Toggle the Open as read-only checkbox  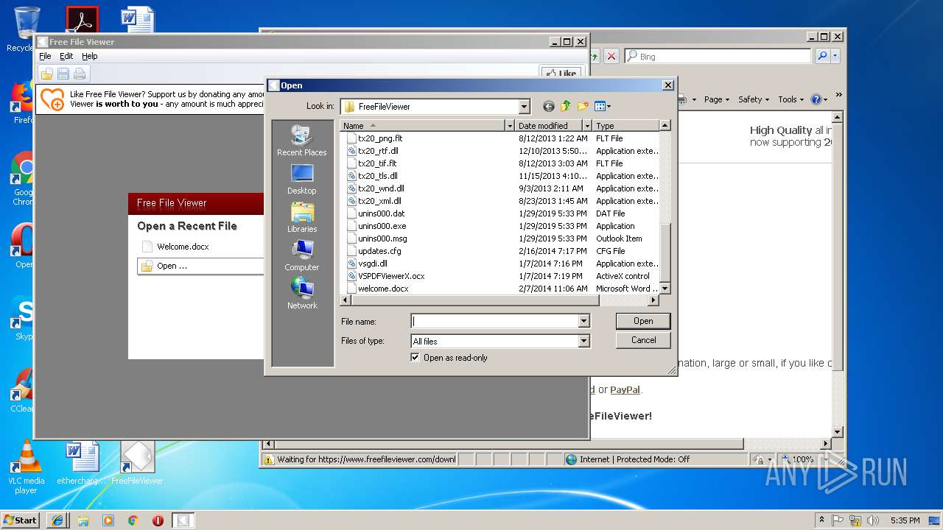tap(416, 358)
